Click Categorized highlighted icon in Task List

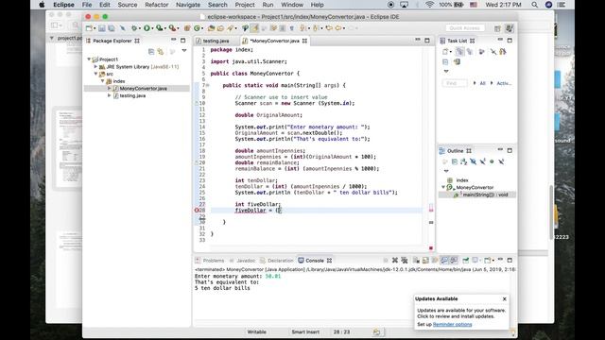459,52
